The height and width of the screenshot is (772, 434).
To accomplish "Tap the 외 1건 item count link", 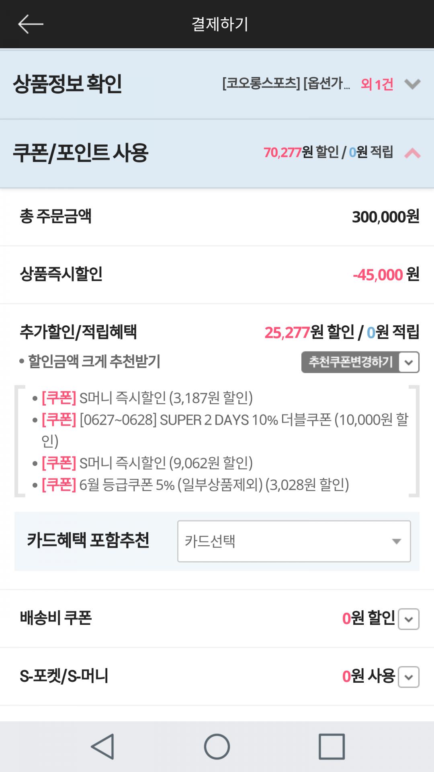I will (377, 84).
